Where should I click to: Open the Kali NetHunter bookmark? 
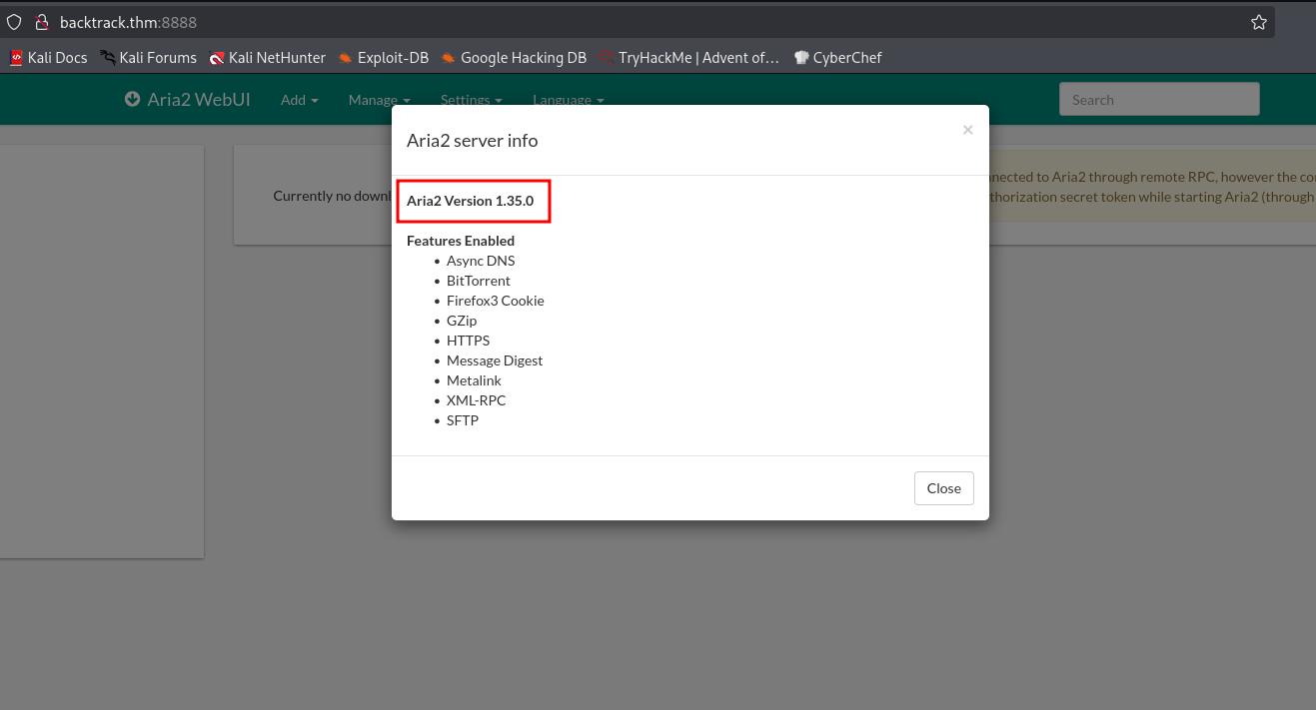267,58
